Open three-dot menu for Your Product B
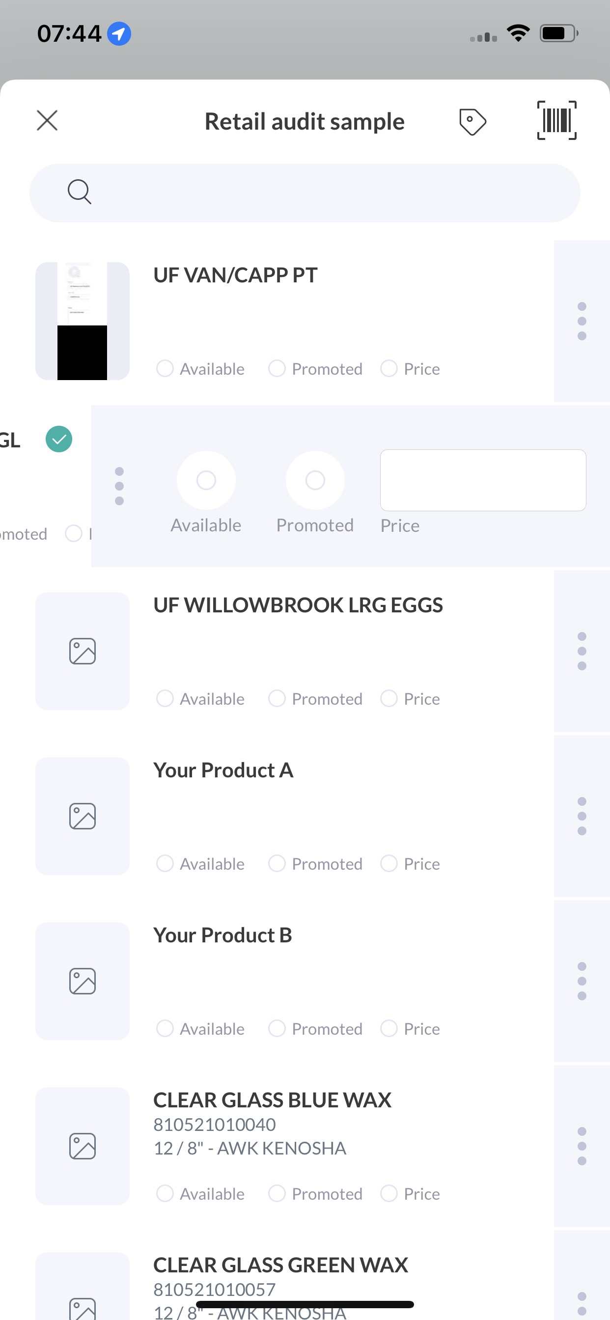The height and width of the screenshot is (1320, 610). 582,981
